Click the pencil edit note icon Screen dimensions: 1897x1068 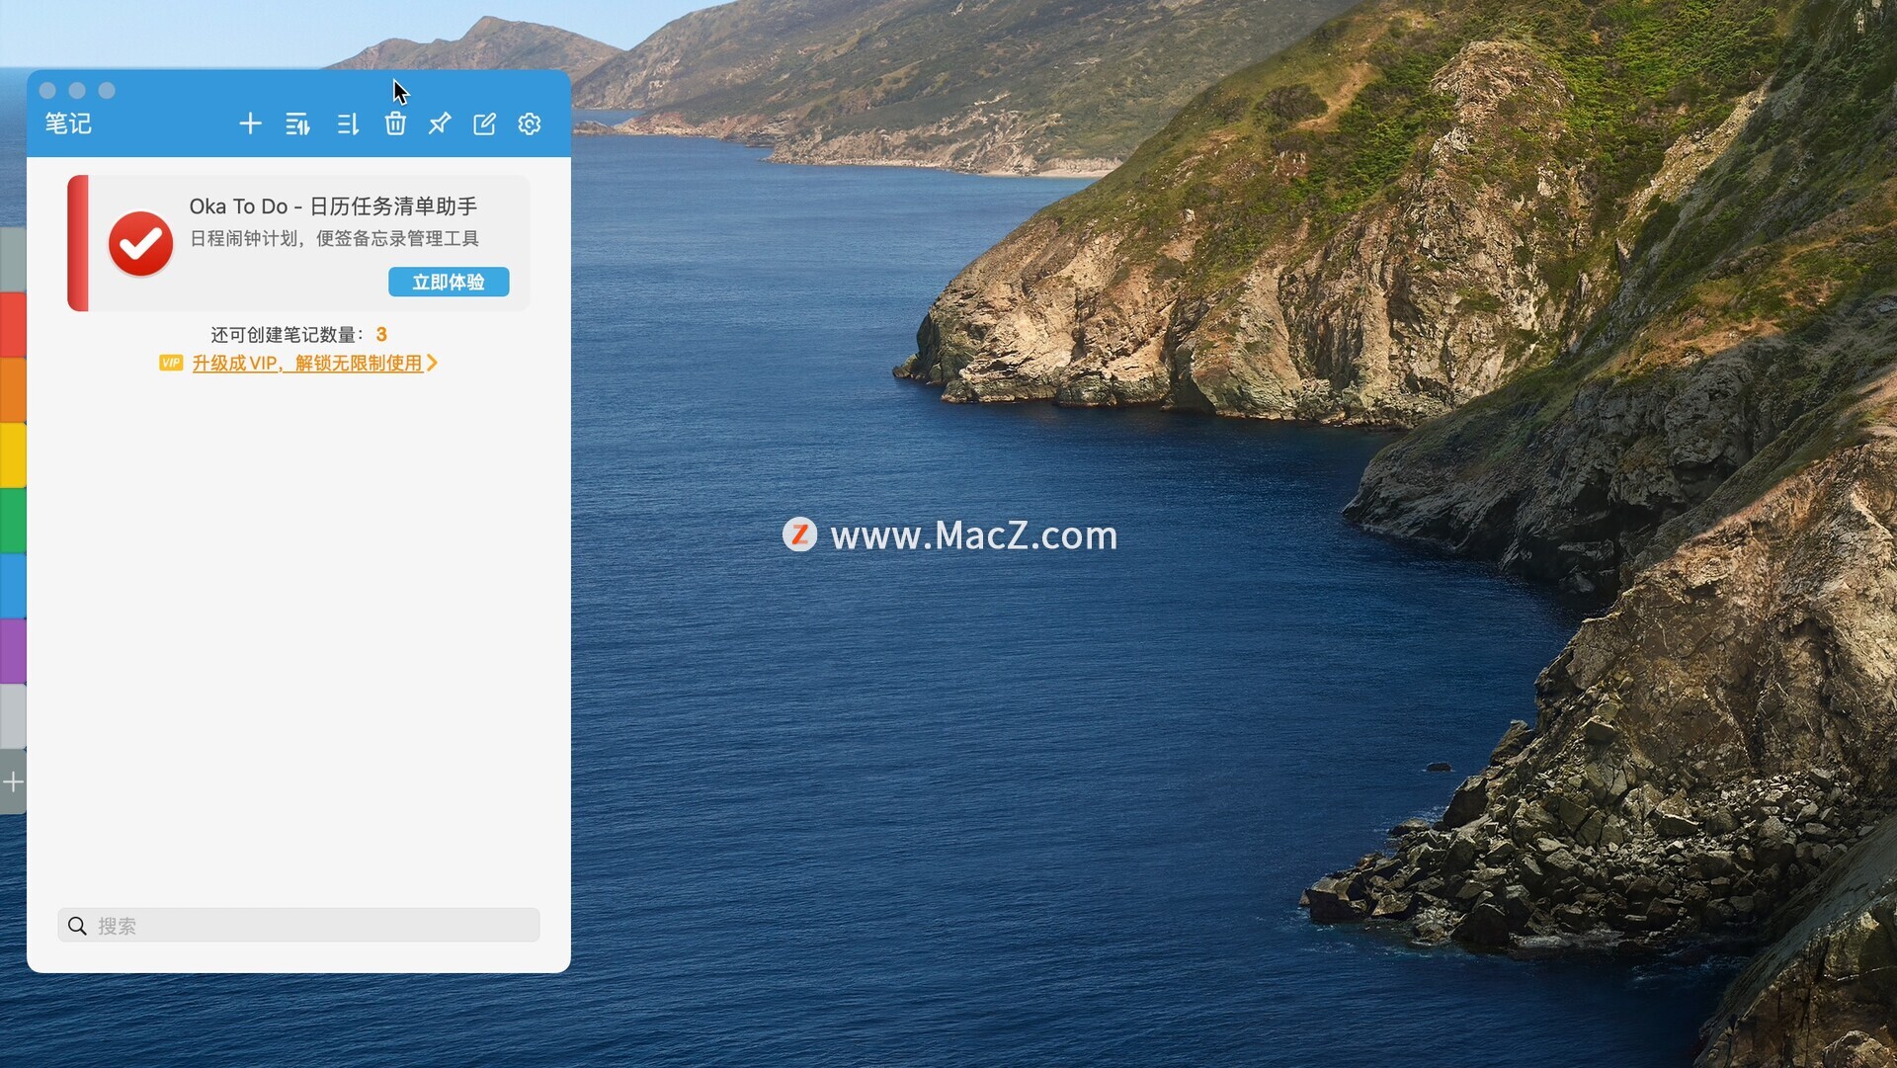click(x=484, y=123)
